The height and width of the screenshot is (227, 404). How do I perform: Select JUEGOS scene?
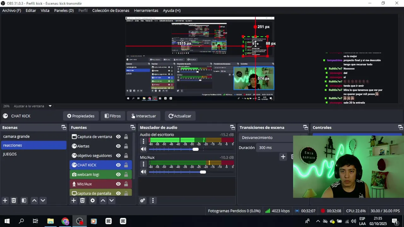coord(34,154)
